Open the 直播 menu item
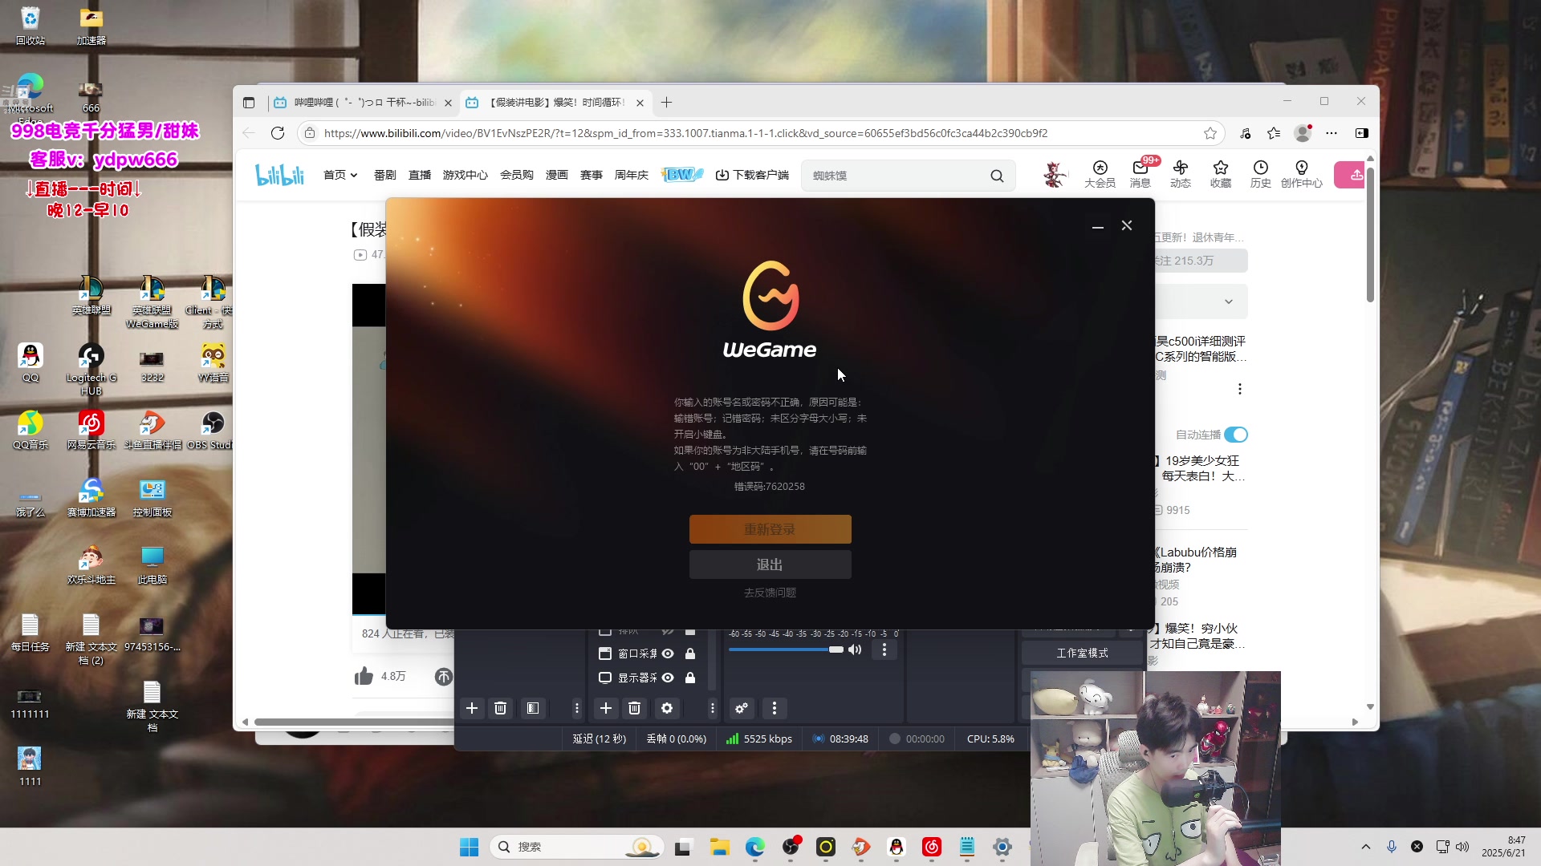 point(419,175)
